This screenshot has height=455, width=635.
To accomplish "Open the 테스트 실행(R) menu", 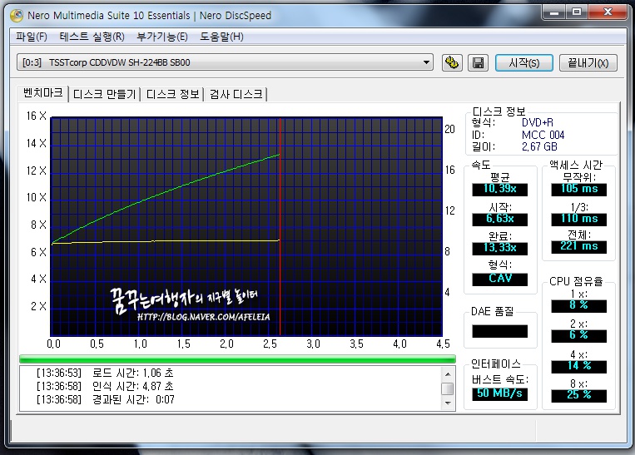I will coord(92,37).
